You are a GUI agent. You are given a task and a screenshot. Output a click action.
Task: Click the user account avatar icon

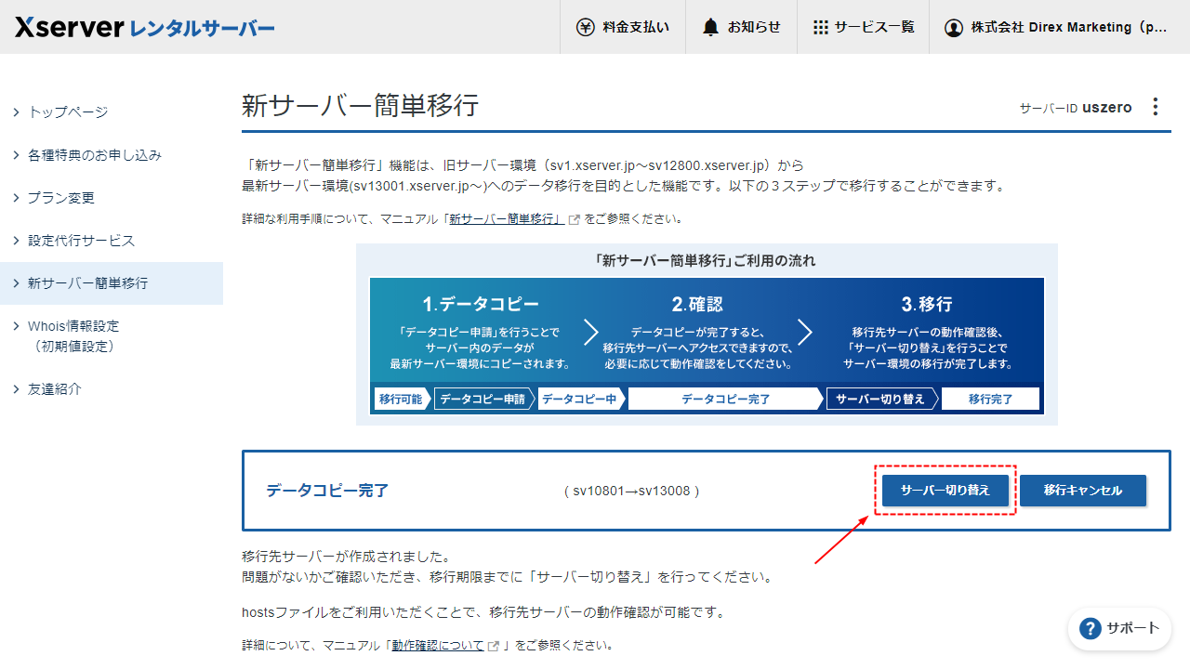953,27
